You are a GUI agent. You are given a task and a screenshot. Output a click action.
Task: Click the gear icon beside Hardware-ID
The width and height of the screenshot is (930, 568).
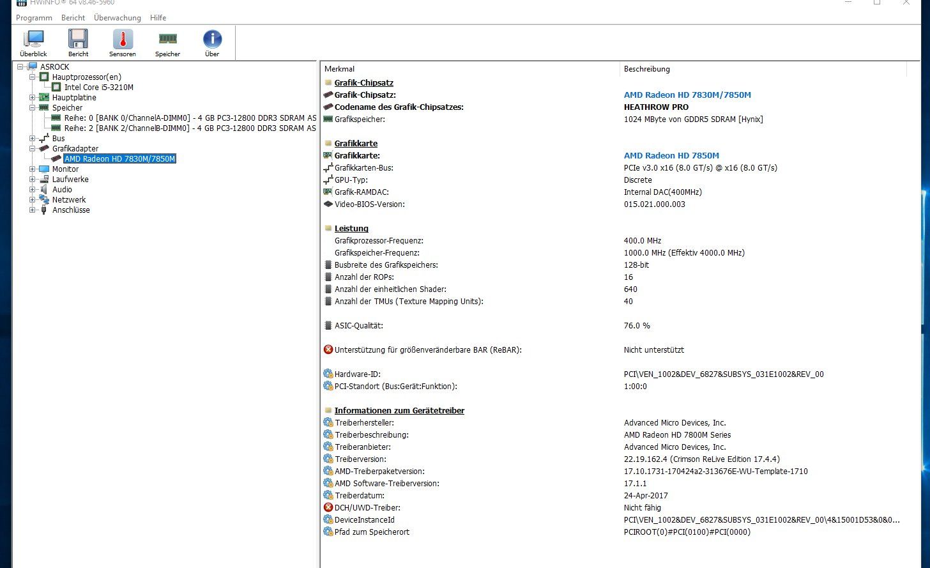click(x=328, y=374)
